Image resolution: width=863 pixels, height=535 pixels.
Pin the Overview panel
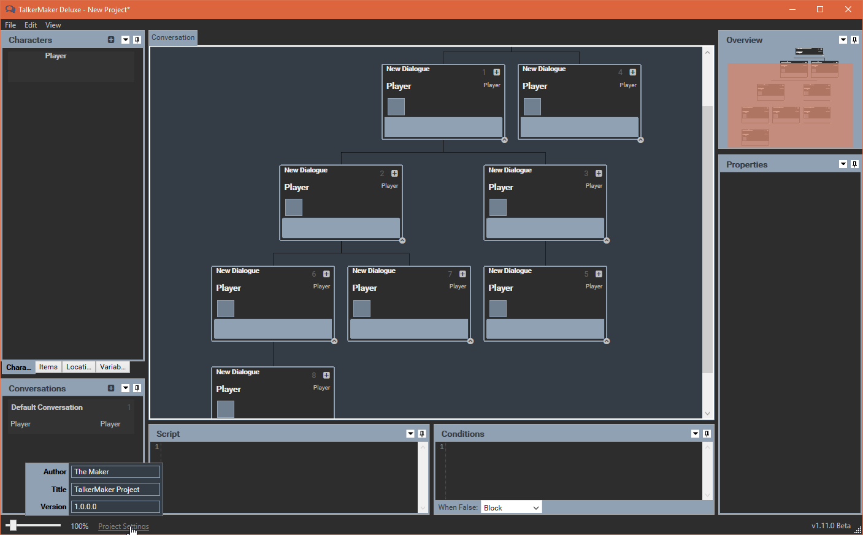pos(854,40)
